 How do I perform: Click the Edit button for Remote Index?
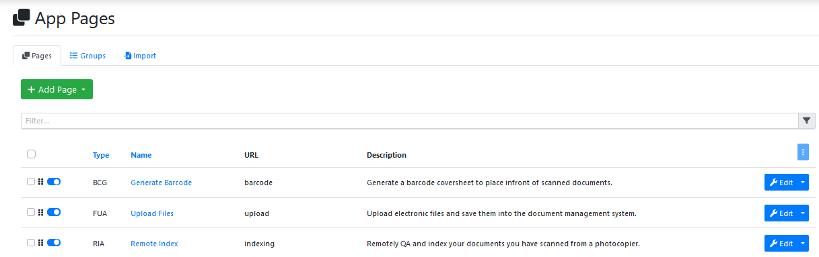(x=781, y=244)
